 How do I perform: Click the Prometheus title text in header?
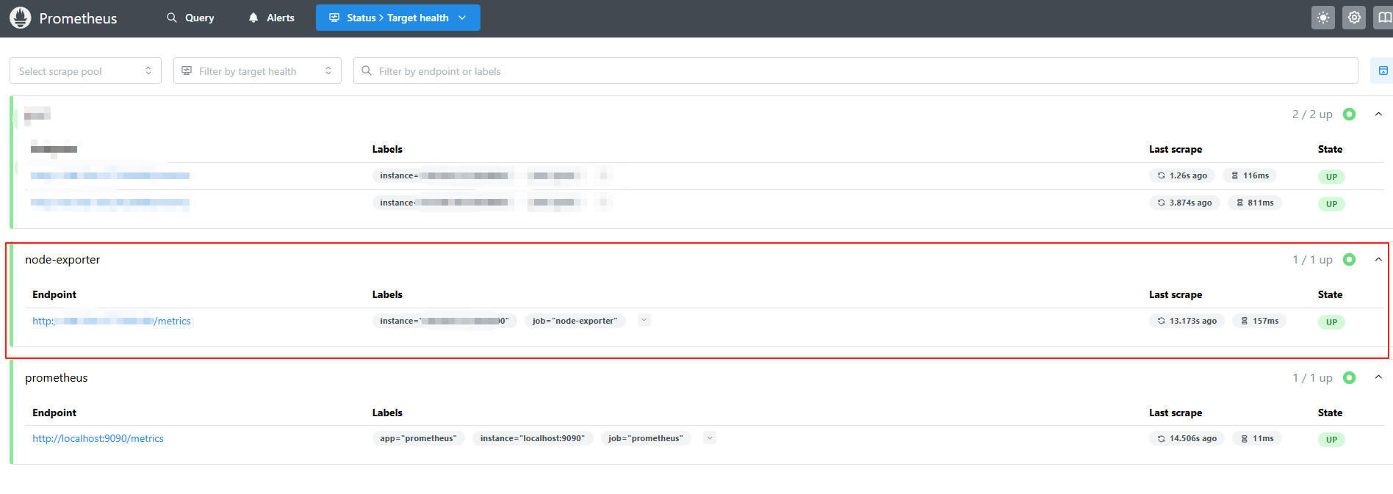pyautogui.click(x=78, y=18)
